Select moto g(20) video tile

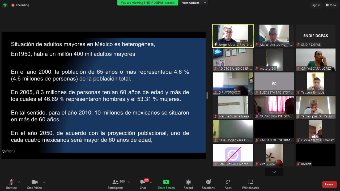click(x=274, y=60)
